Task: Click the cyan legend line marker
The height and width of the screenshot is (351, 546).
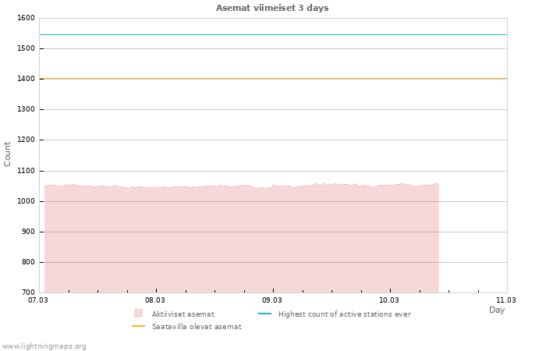Action: coord(264,314)
